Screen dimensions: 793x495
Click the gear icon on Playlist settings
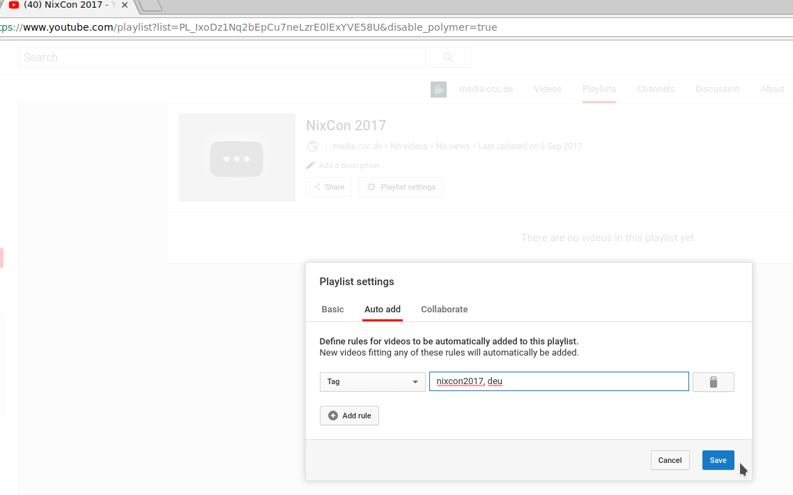click(371, 188)
